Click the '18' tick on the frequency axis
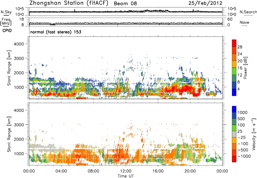This screenshot has width=257, height=178. click(x=22, y=19)
